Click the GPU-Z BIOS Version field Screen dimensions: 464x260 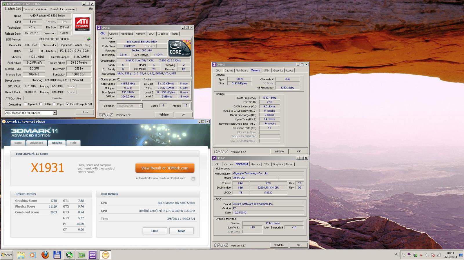(x=54, y=39)
